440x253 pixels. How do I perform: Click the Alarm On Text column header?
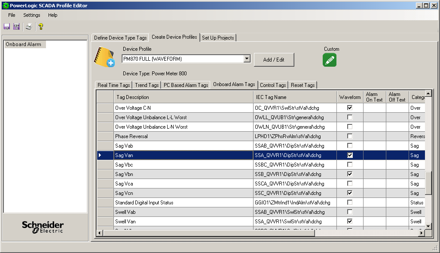(x=375, y=97)
